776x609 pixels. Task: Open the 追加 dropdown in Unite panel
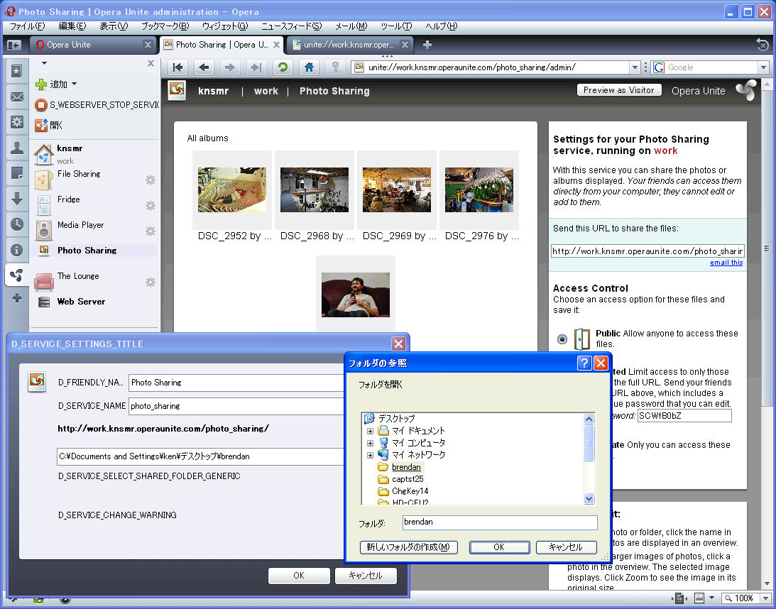pyautogui.click(x=75, y=84)
